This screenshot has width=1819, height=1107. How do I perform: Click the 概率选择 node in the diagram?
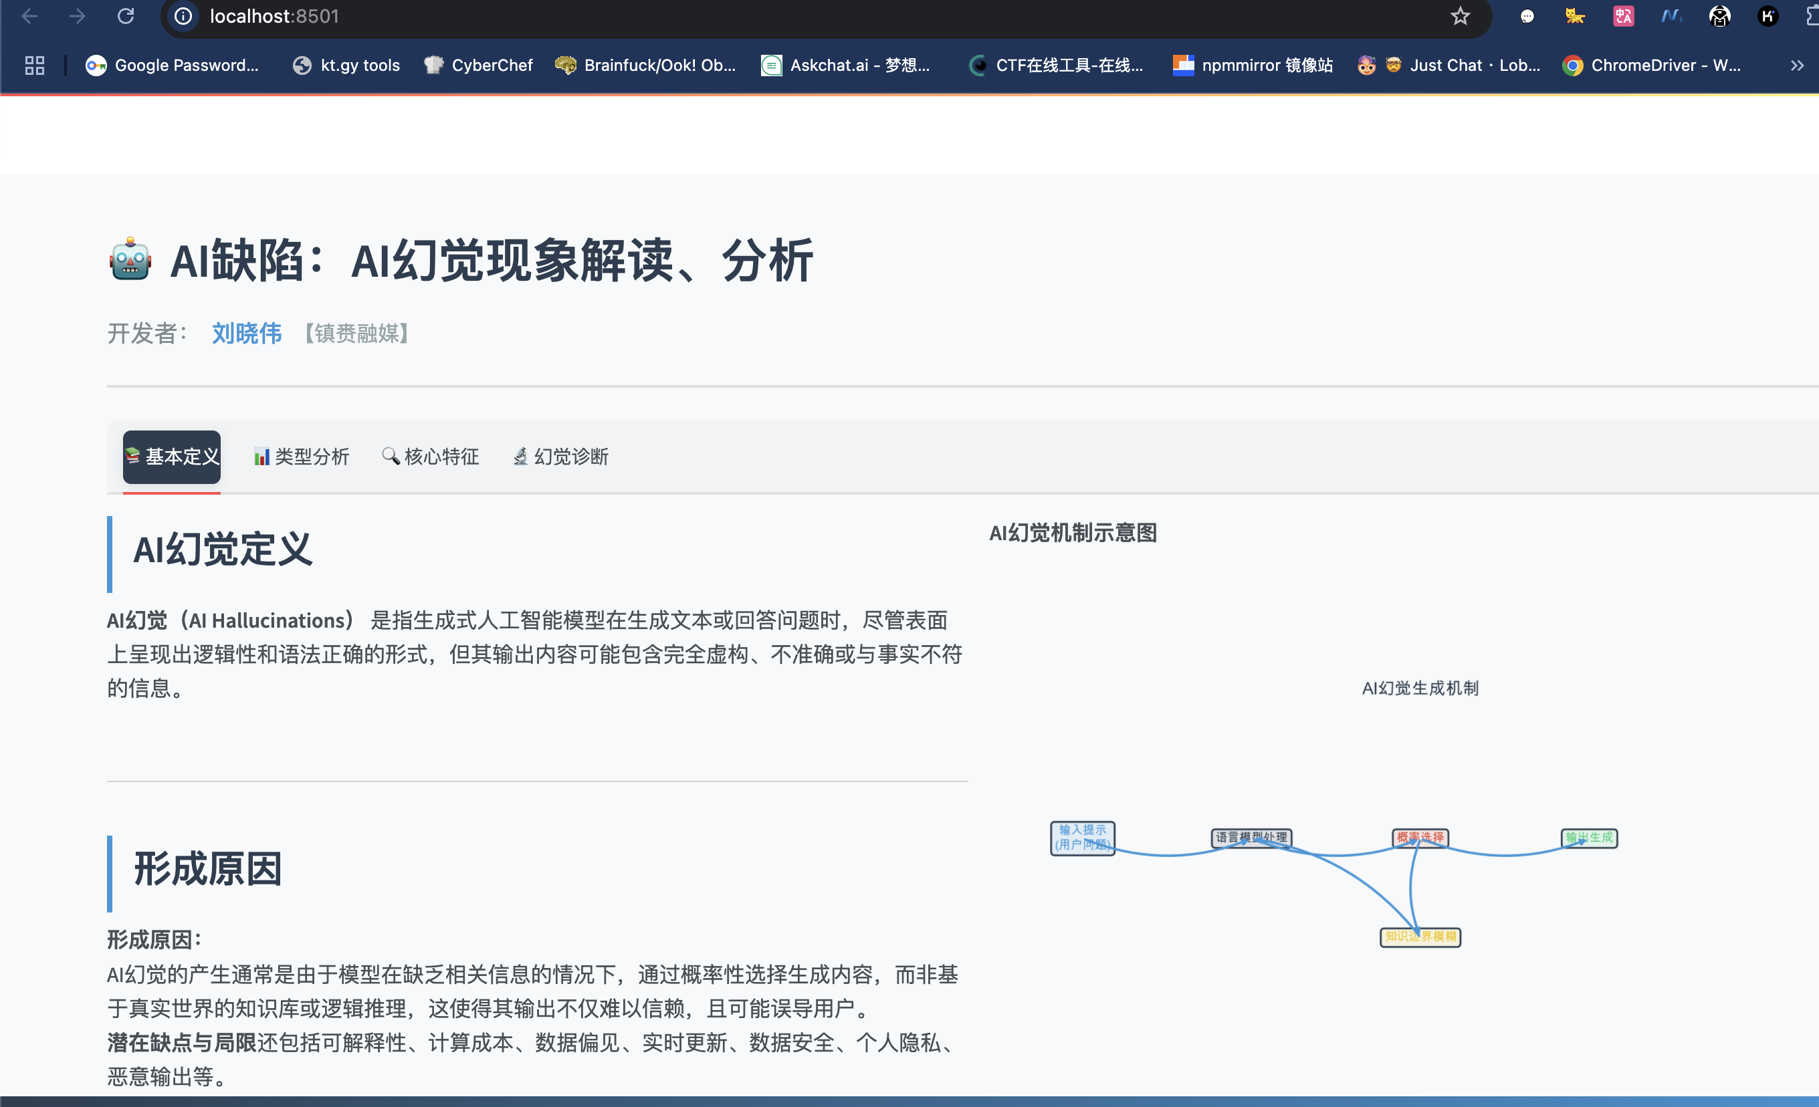(x=1420, y=838)
